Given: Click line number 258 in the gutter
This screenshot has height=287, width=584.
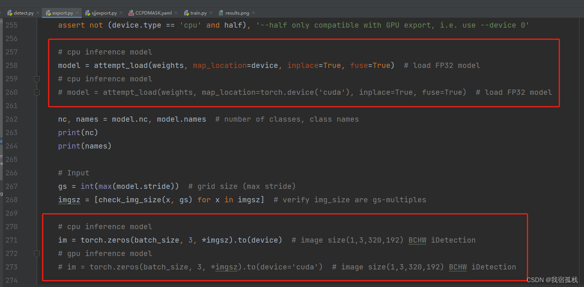Looking at the screenshot, I should tap(12, 65).
